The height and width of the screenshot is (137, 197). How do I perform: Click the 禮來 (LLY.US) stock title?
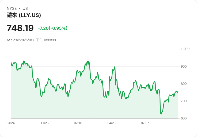pyautogui.click(x=24, y=15)
